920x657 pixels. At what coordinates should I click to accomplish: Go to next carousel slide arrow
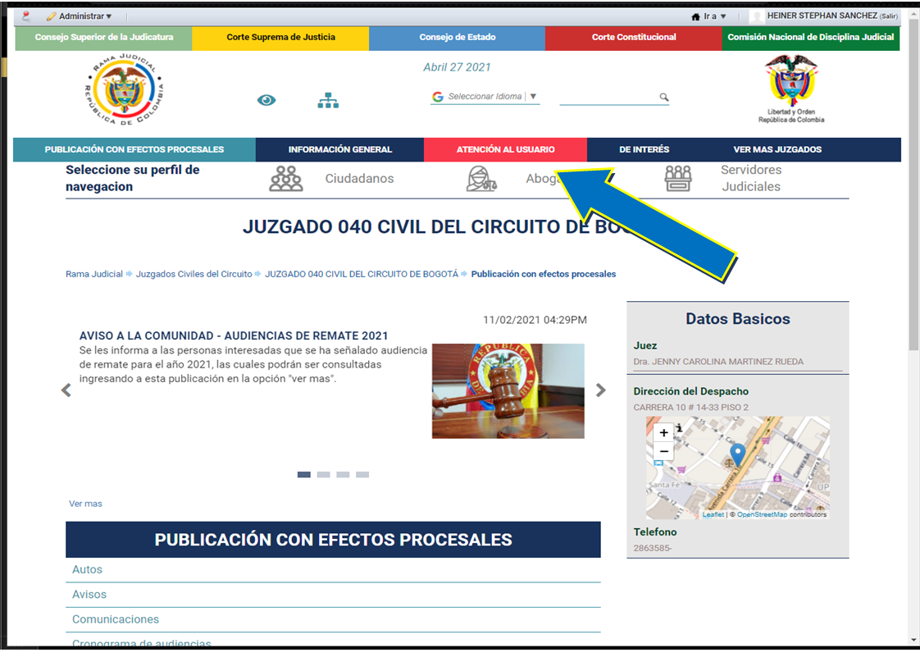[x=600, y=390]
